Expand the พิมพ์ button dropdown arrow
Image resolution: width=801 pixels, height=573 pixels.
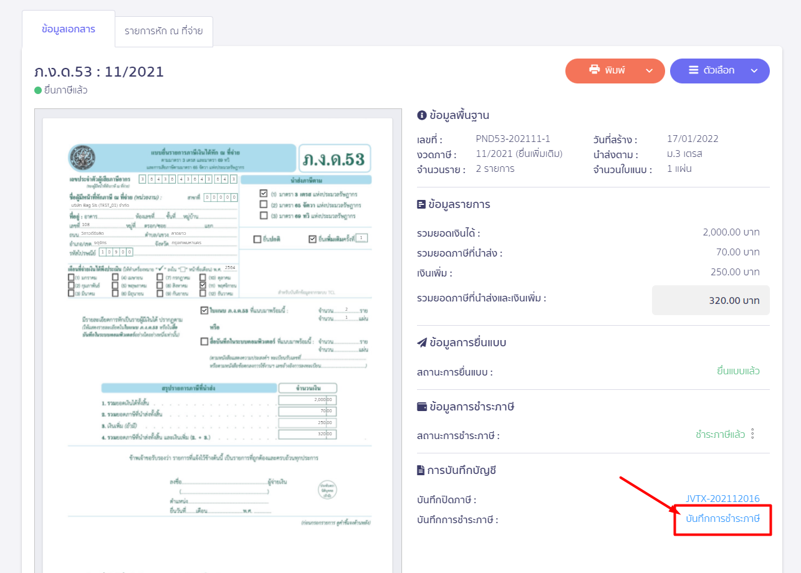pos(649,71)
